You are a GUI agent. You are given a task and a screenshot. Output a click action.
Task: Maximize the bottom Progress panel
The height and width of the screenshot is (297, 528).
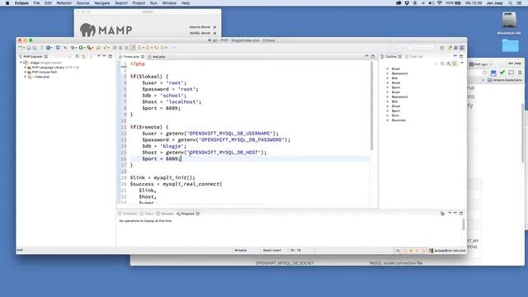[x=461, y=214]
